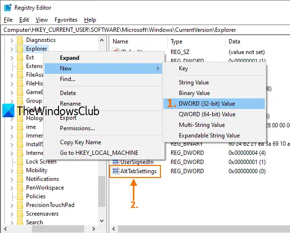Image resolution: width=290 pixels, height=233 pixels.
Task: Click the (value not set) data cell
Action: coord(246,52)
